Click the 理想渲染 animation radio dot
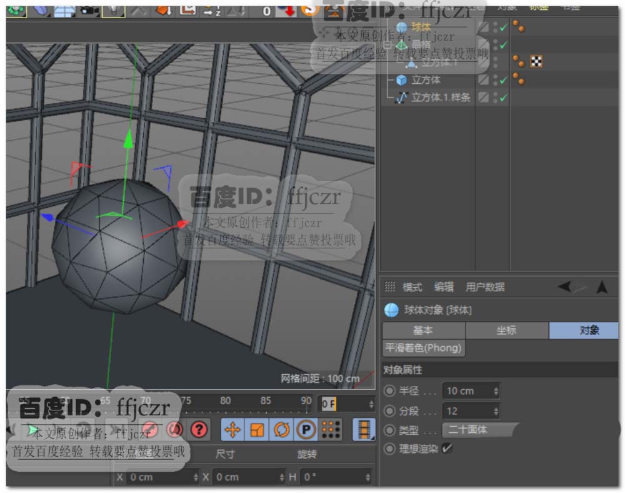The height and width of the screenshot is (493, 625). click(389, 449)
